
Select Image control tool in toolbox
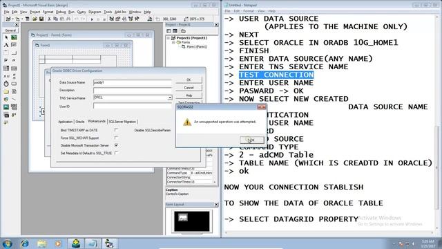tap(6, 107)
